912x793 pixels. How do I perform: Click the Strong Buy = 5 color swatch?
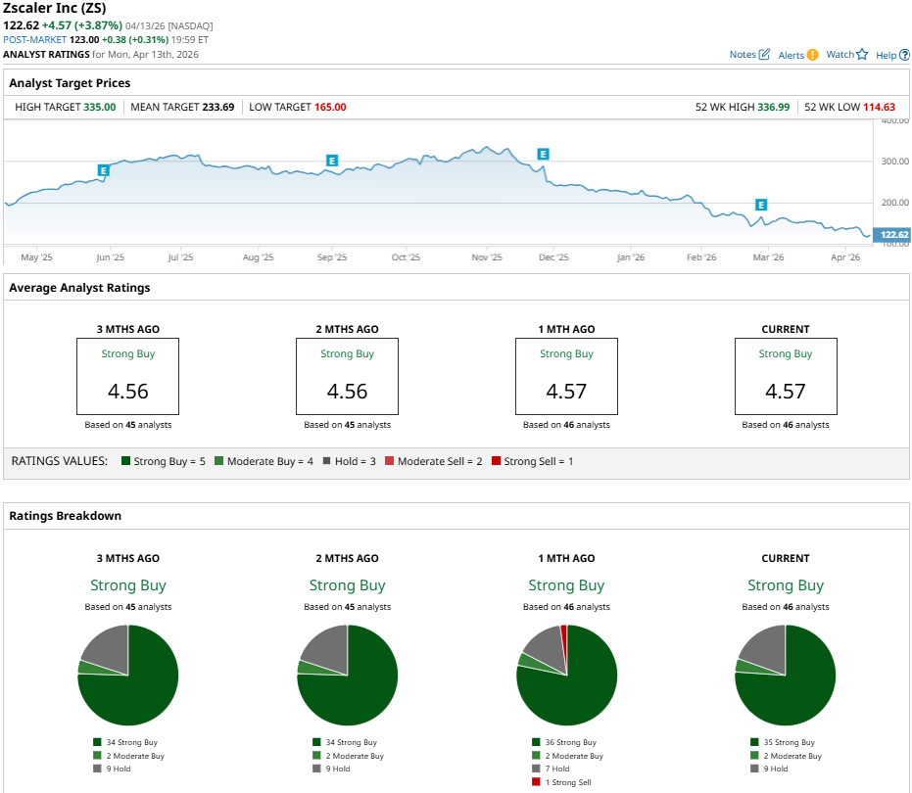click(125, 460)
